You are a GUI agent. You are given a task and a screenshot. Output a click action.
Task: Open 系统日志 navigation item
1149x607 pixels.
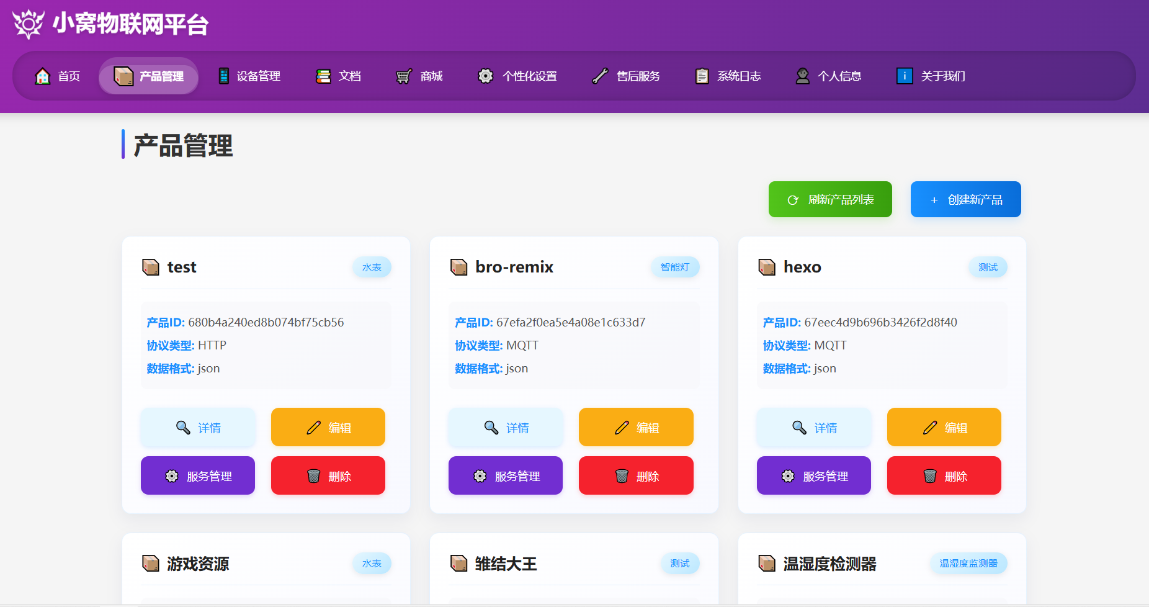coord(728,76)
